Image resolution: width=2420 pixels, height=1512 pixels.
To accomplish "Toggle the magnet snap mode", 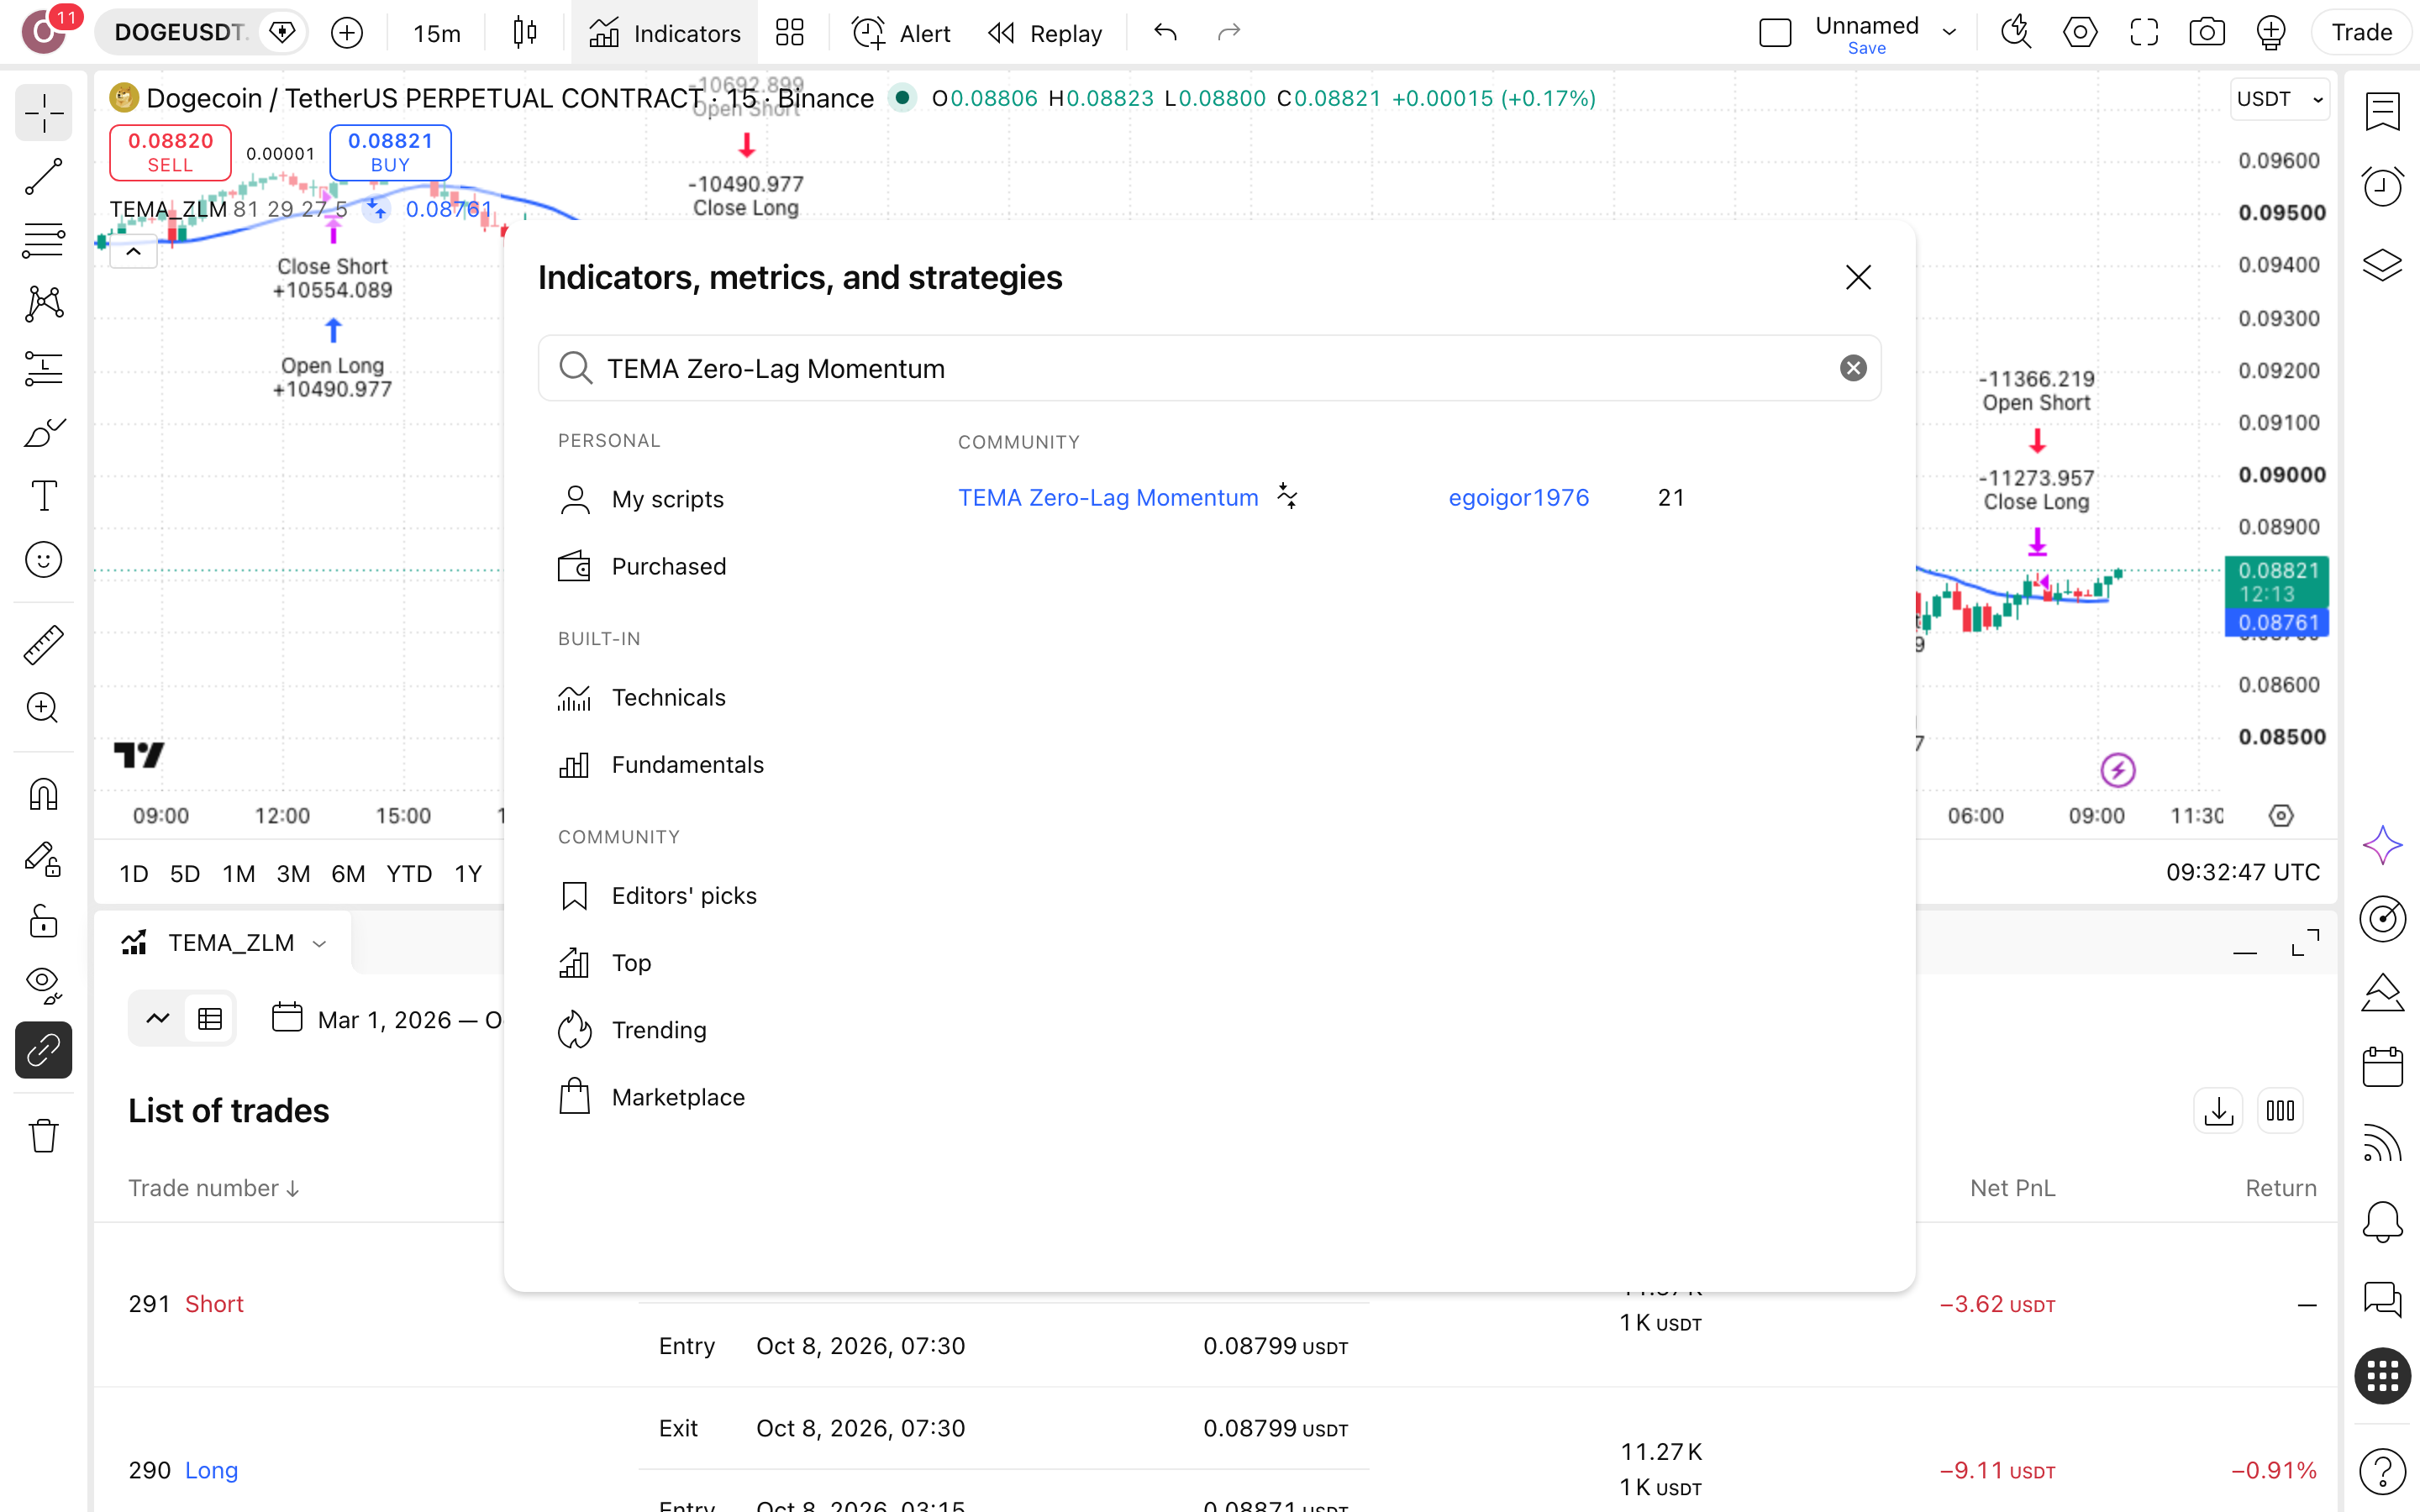I will tap(43, 795).
